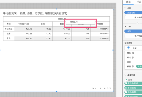The image size is (142, 97).
Task: Click the lightbulb auto chart type icon
Action: tap(128, 48)
